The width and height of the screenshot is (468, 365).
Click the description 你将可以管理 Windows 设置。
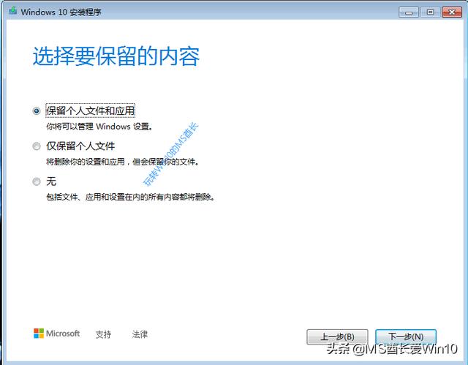pyautogui.click(x=99, y=127)
